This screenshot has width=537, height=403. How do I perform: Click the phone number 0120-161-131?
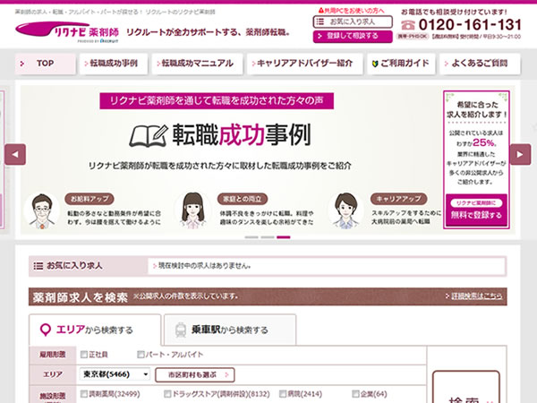click(470, 25)
